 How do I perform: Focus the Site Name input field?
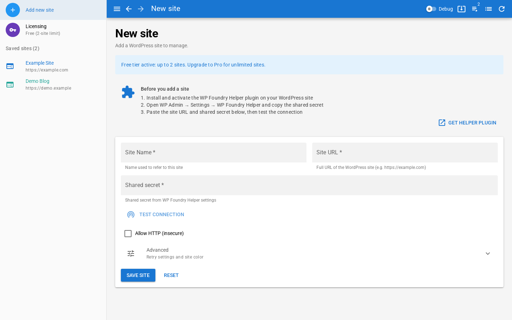(214, 153)
